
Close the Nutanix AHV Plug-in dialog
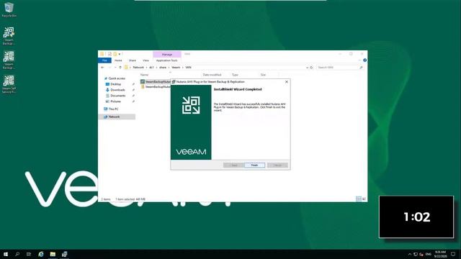coord(287,82)
